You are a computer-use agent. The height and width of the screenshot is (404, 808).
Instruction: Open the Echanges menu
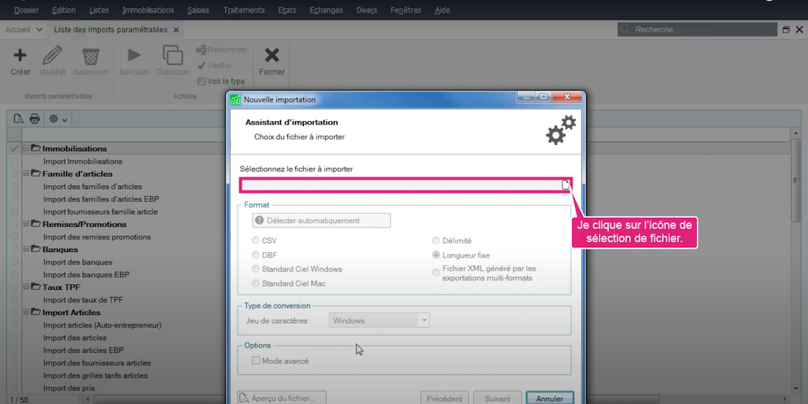pos(326,9)
